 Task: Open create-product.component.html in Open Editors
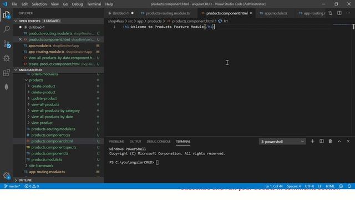(54, 64)
